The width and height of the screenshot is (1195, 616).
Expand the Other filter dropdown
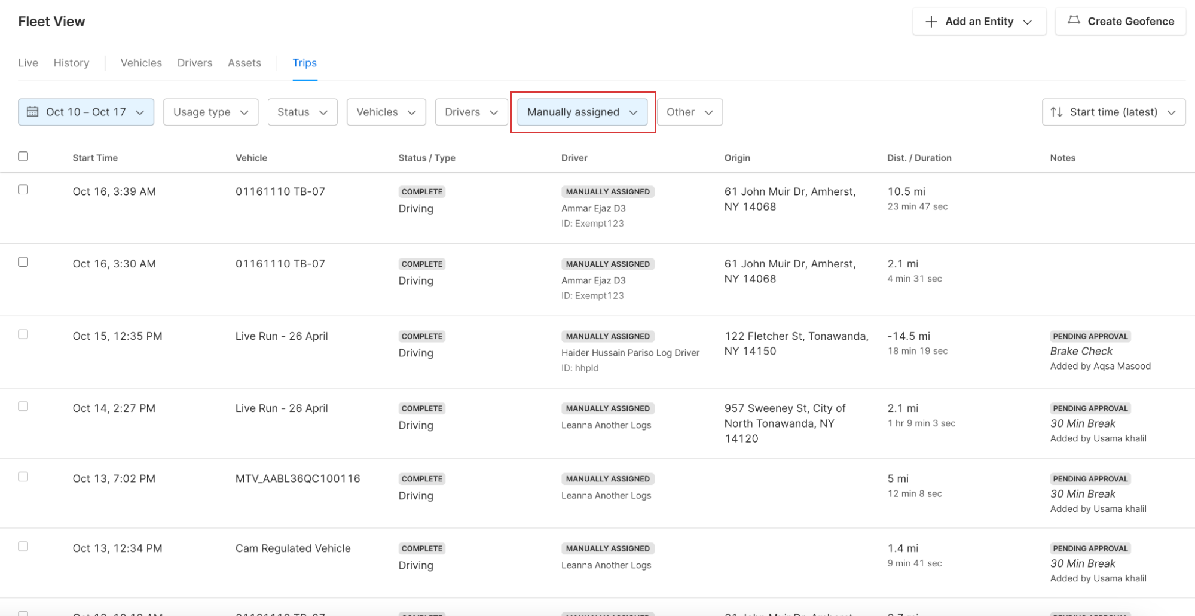pyautogui.click(x=690, y=112)
